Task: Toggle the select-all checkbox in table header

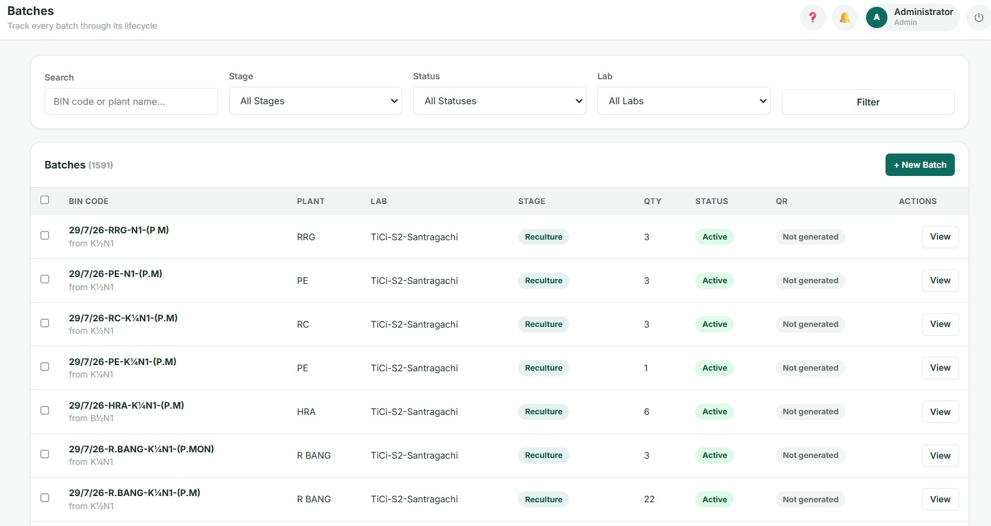Action: pyautogui.click(x=45, y=200)
